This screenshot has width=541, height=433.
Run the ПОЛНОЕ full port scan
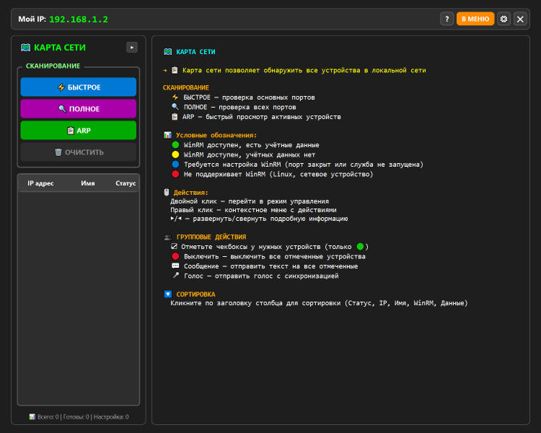click(x=78, y=109)
